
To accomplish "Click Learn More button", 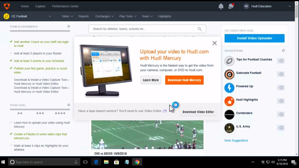I will point(150,80).
